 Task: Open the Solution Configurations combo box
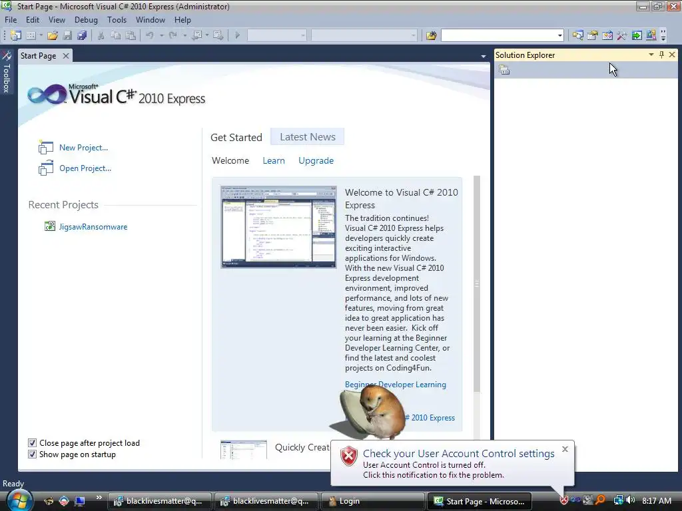(276, 35)
